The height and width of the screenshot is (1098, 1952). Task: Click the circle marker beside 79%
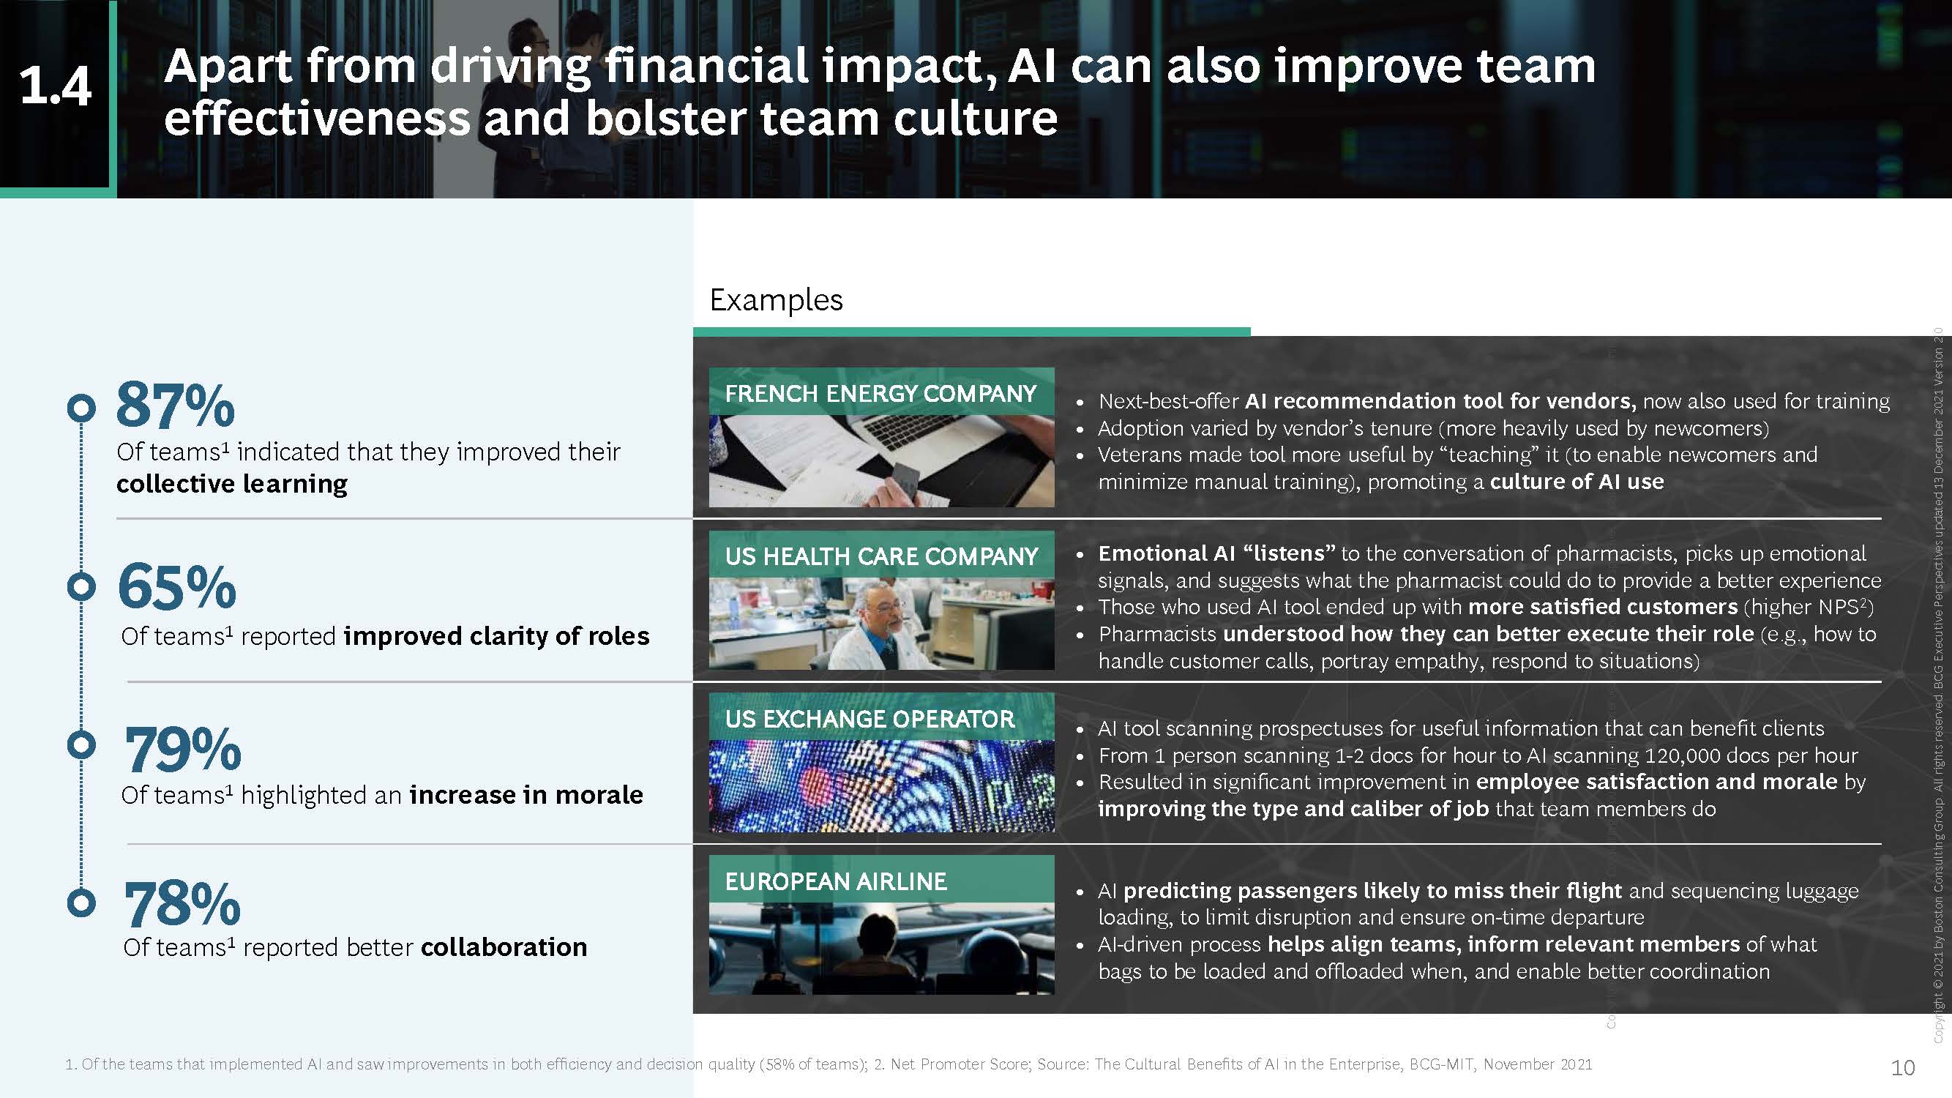pyautogui.click(x=81, y=744)
